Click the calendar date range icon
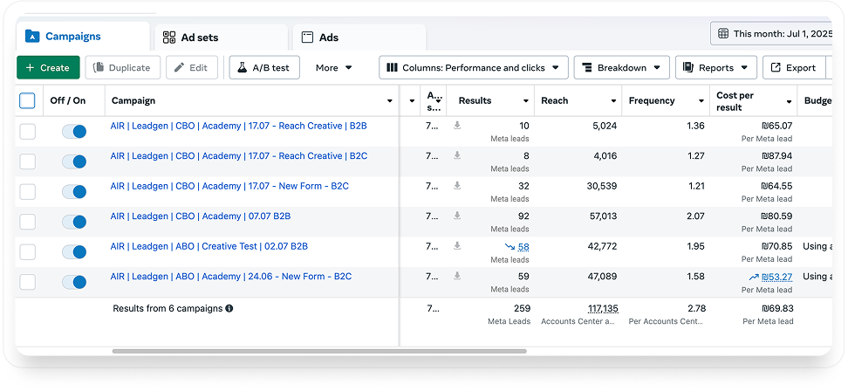 (723, 34)
